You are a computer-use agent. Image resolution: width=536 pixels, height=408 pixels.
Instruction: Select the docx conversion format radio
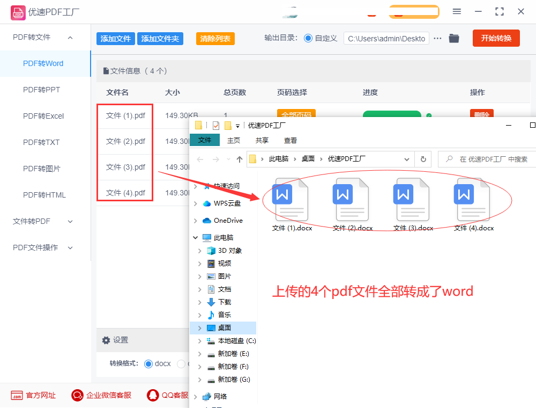148,364
